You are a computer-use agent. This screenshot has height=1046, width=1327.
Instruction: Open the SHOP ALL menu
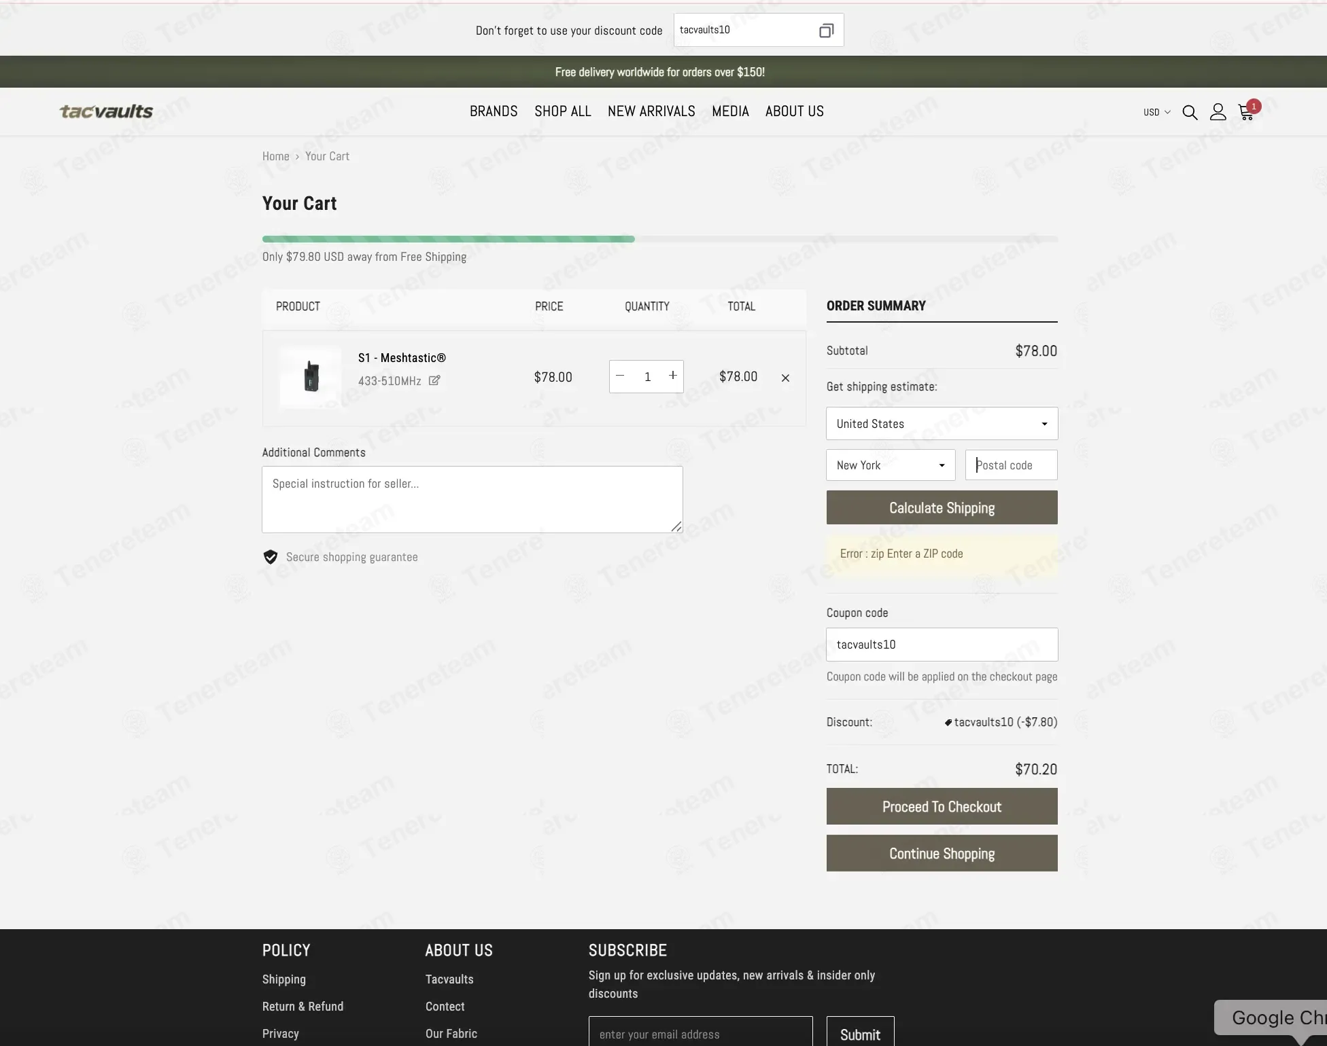[x=563, y=111]
